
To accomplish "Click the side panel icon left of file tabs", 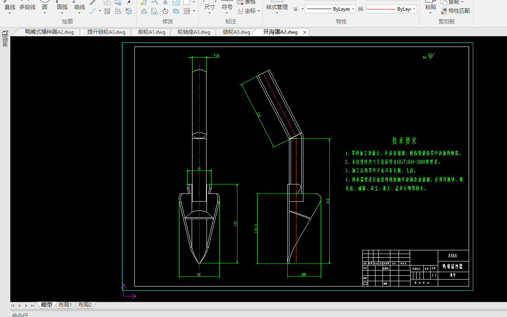I will [5, 33].
